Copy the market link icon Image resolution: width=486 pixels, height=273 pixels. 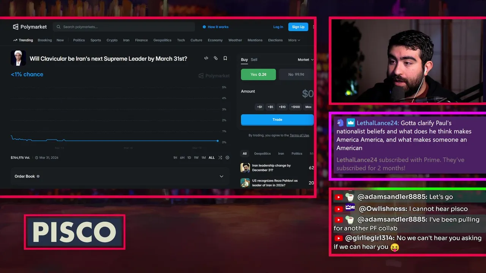click(216, 58)
